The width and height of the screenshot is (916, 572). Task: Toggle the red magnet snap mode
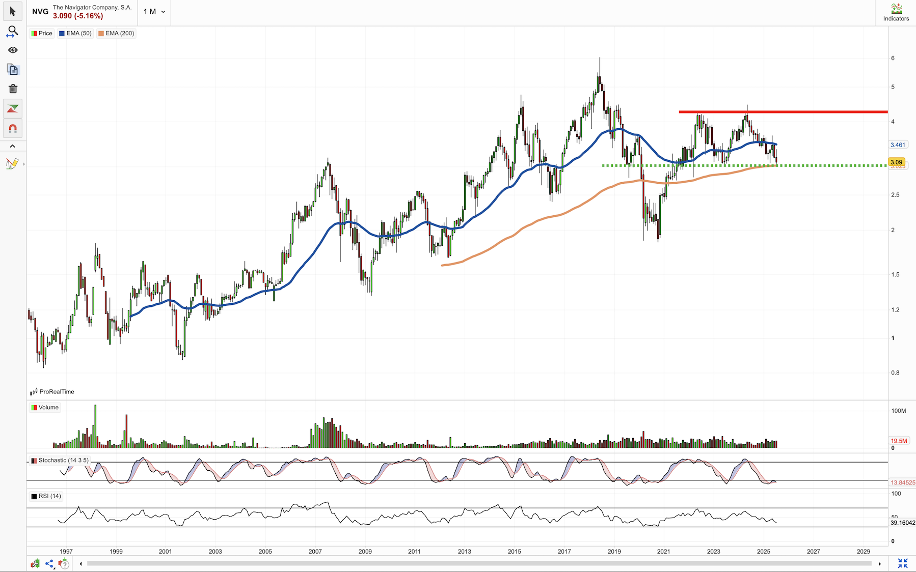pos(13,128)
